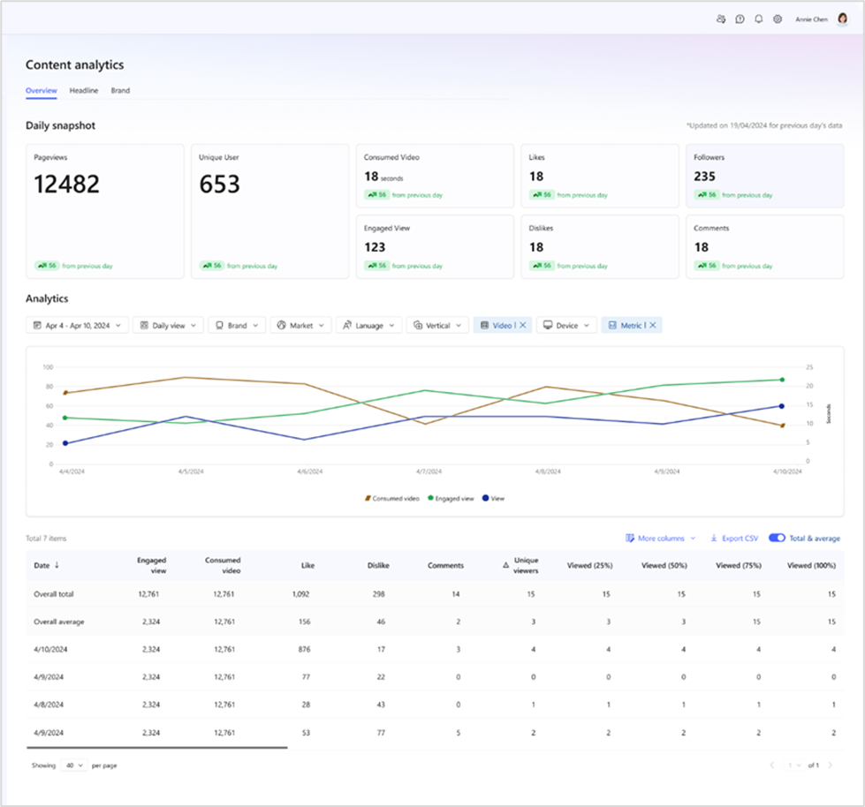Image resolution: width=865 pixels, height=807 pixels.
Task: Toggle the Total & average switch
Action: pyautogui.click(x=776, y=538)
